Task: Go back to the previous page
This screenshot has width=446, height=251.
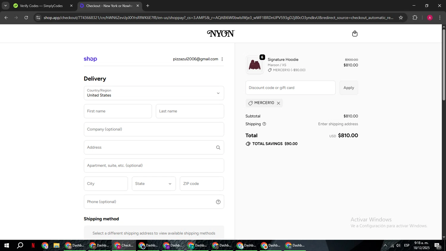Action: 6,18
